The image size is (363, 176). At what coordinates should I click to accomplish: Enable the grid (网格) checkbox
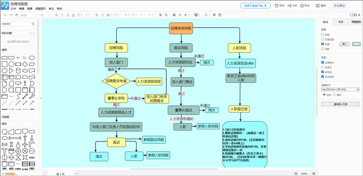click(323, 35)
